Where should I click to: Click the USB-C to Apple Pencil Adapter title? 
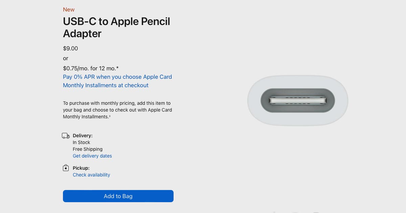click(x=116, y=27)
